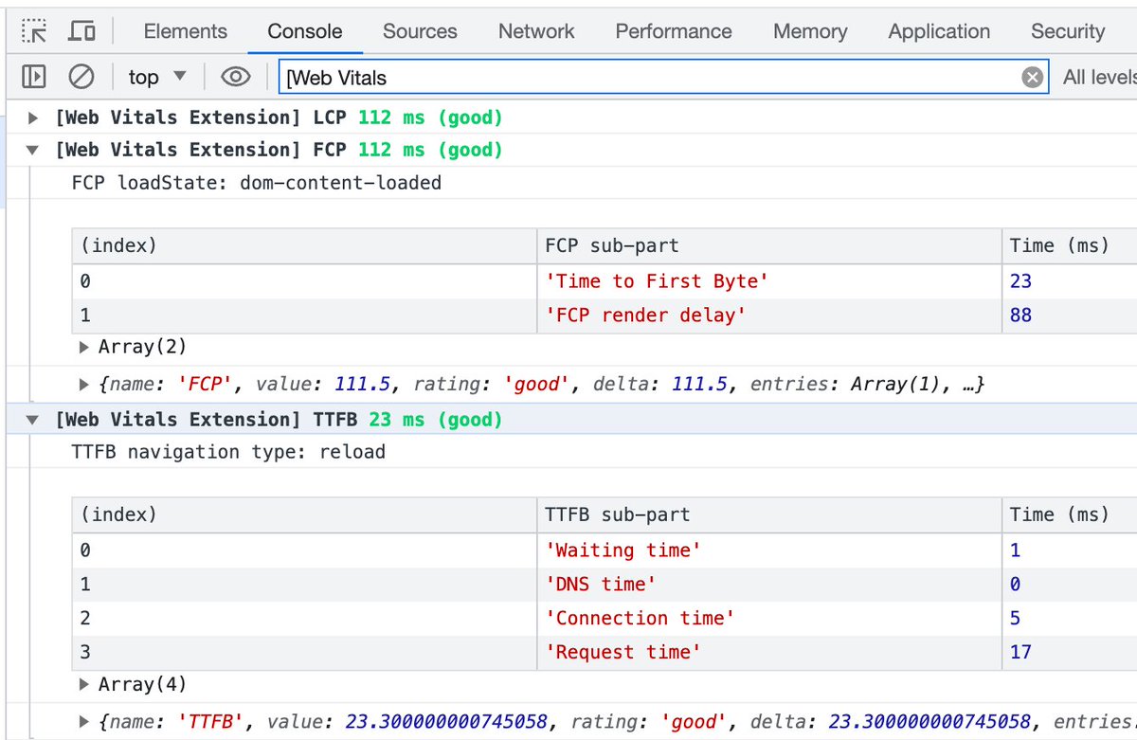Select the 'Request time' cell

[768, 652]
